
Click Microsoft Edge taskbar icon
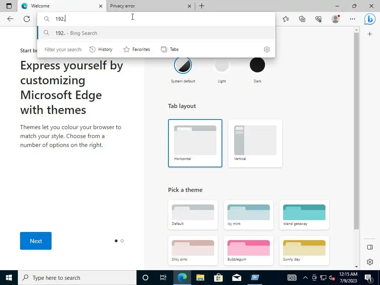click(x=182, y=278)
